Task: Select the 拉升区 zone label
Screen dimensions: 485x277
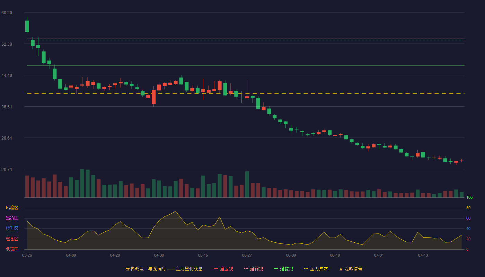Action: (x=12, y=229)
